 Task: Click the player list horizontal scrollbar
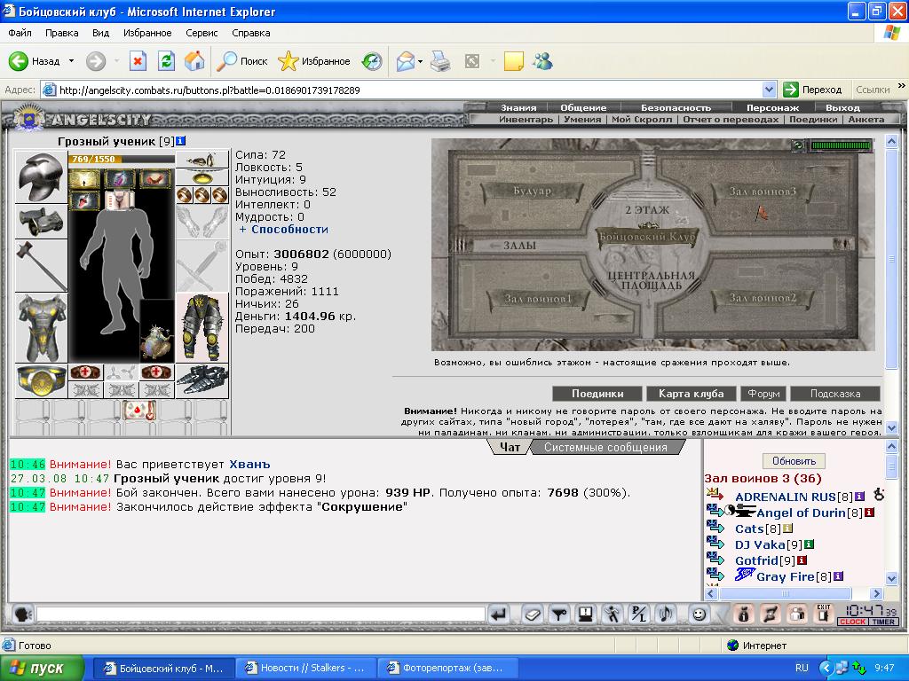(x=785, y=593)
